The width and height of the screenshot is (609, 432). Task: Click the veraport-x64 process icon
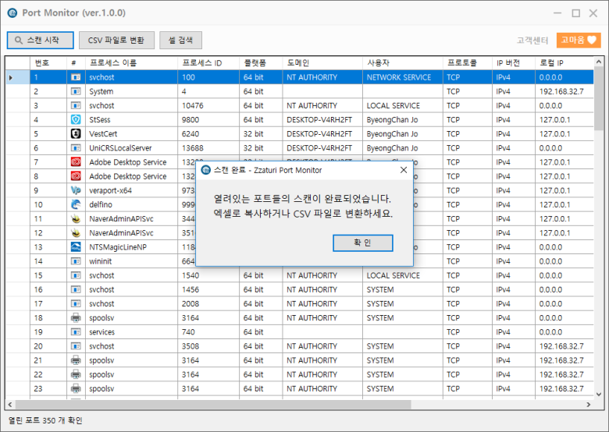(76, 190)
